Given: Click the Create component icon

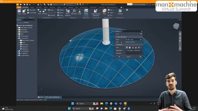Looking at the screenshot, I should click(24, 12).
